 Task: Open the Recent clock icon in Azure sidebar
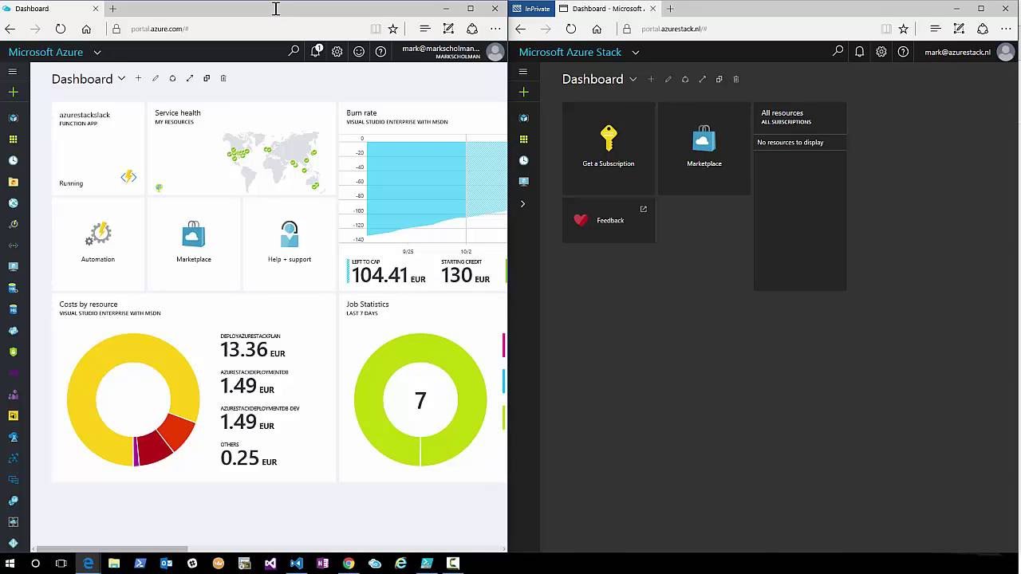click(x=13, y=160)
